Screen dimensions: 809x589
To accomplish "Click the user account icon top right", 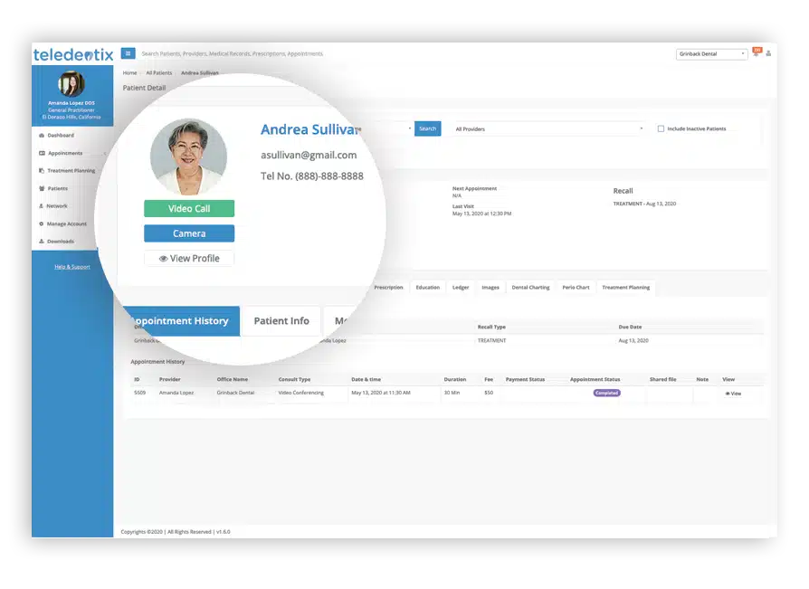I will pyautogui.click(x=768, y=53).
